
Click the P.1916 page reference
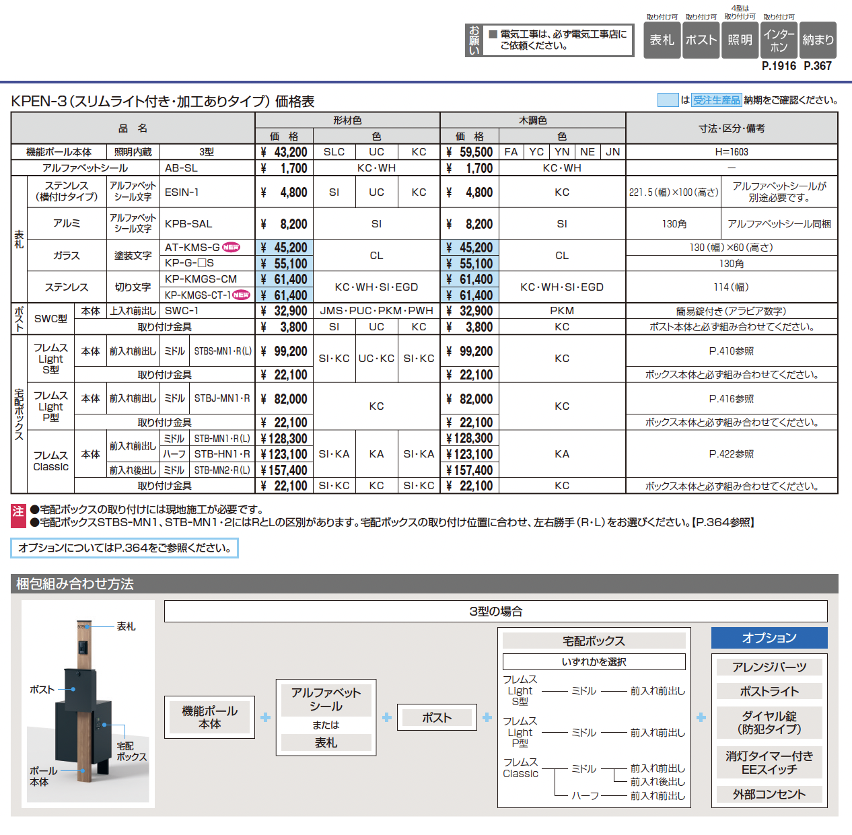779,66
